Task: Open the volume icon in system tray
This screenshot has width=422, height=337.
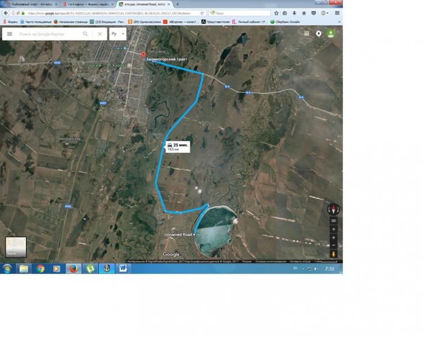Action: 316,268
